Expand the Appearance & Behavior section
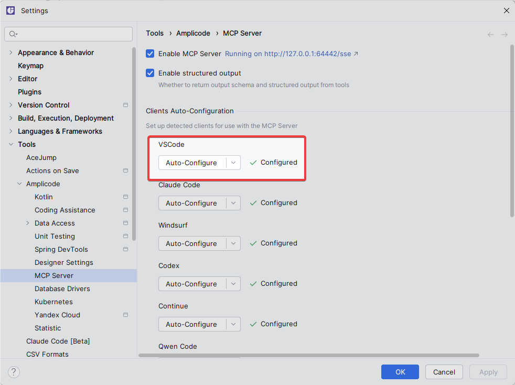The image size is (515, 385). (x=11, y=52)
